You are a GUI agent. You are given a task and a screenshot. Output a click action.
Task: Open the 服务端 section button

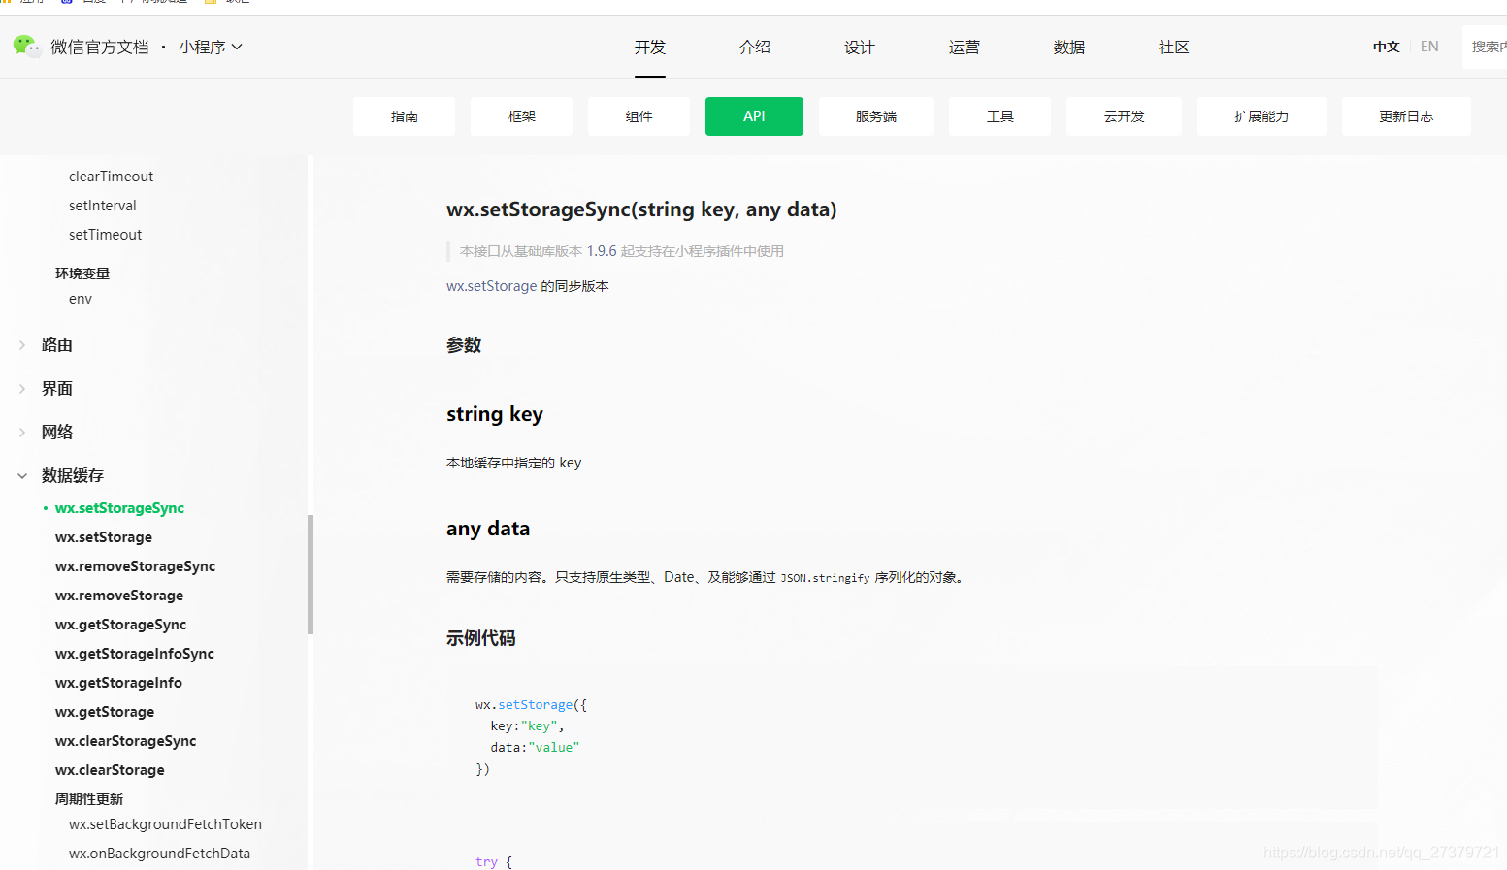pyautogui.click(x=876, y=116)
